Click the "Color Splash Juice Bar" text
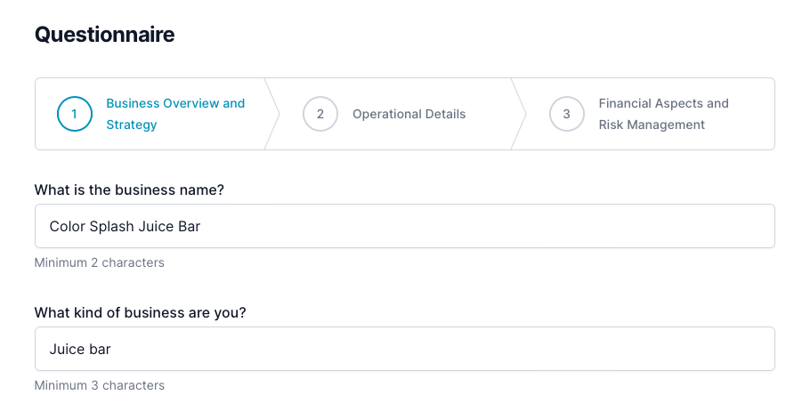 pyautogui.click(x=125, y=227)
